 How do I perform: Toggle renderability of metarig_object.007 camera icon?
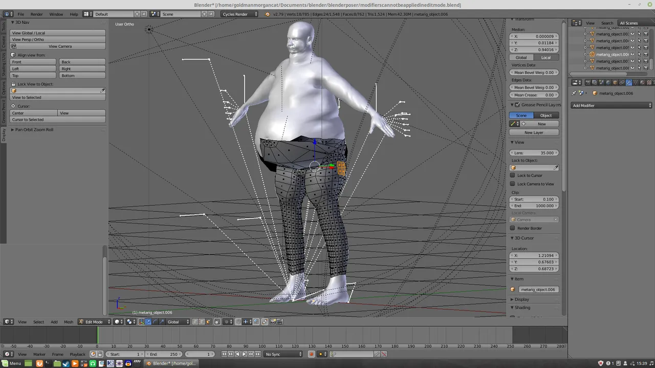click(646, 61)
